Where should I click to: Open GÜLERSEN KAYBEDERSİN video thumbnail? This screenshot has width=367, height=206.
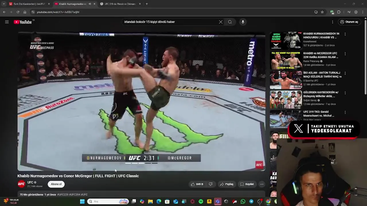[x=286, y=100]
